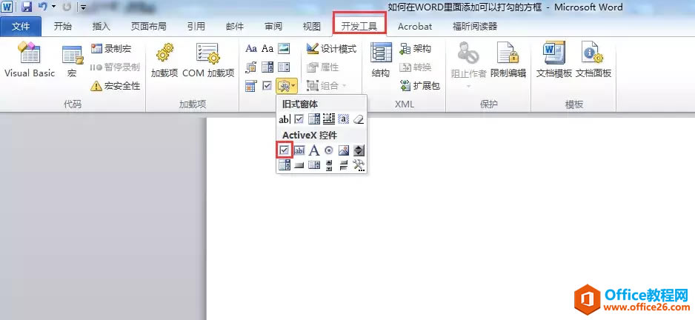
Task: Insert a Drop-Down List content control
Action: coord(284,67)
